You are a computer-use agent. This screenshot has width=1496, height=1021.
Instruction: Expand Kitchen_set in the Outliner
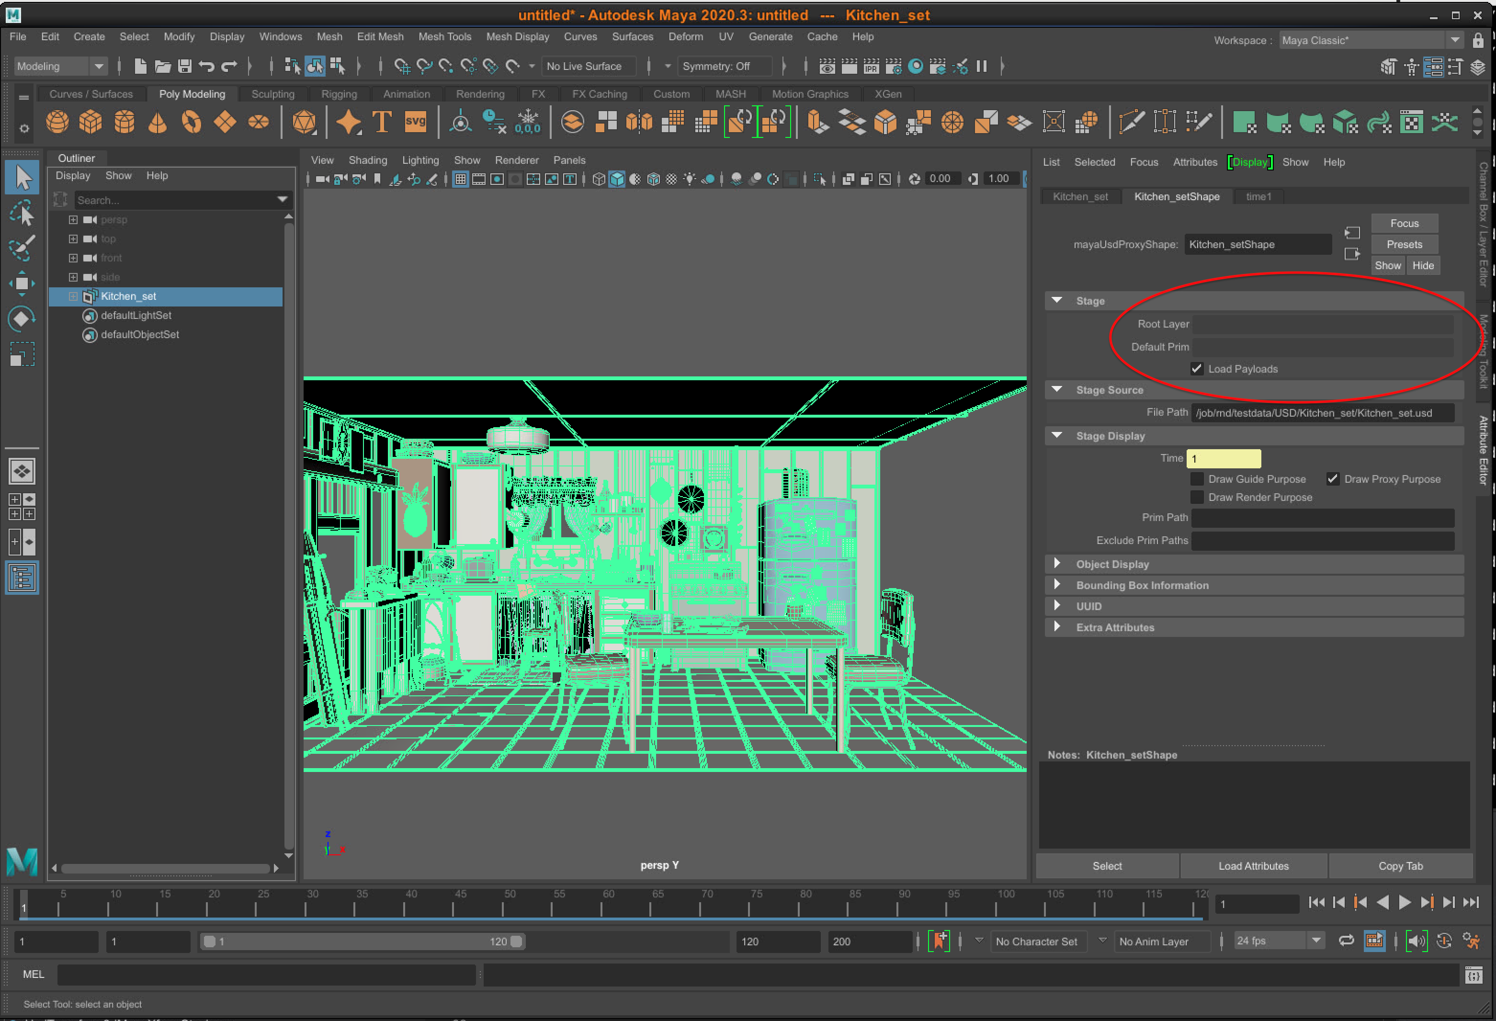point(72,296)
